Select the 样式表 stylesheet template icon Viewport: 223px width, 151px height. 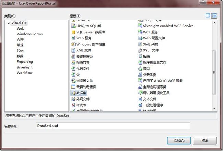point(73,105)
